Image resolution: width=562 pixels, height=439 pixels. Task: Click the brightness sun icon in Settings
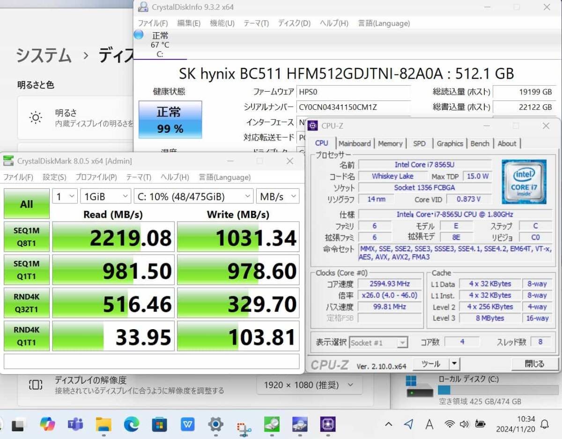[x=36, y=117]
